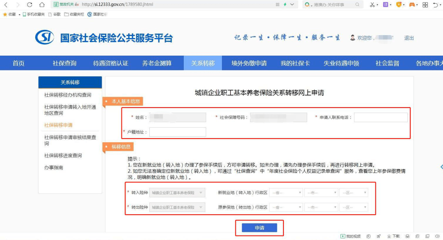Expand the 转入险种 insurance type dropdown
This screenshot has width=443, height=240.
coord(177,193)
